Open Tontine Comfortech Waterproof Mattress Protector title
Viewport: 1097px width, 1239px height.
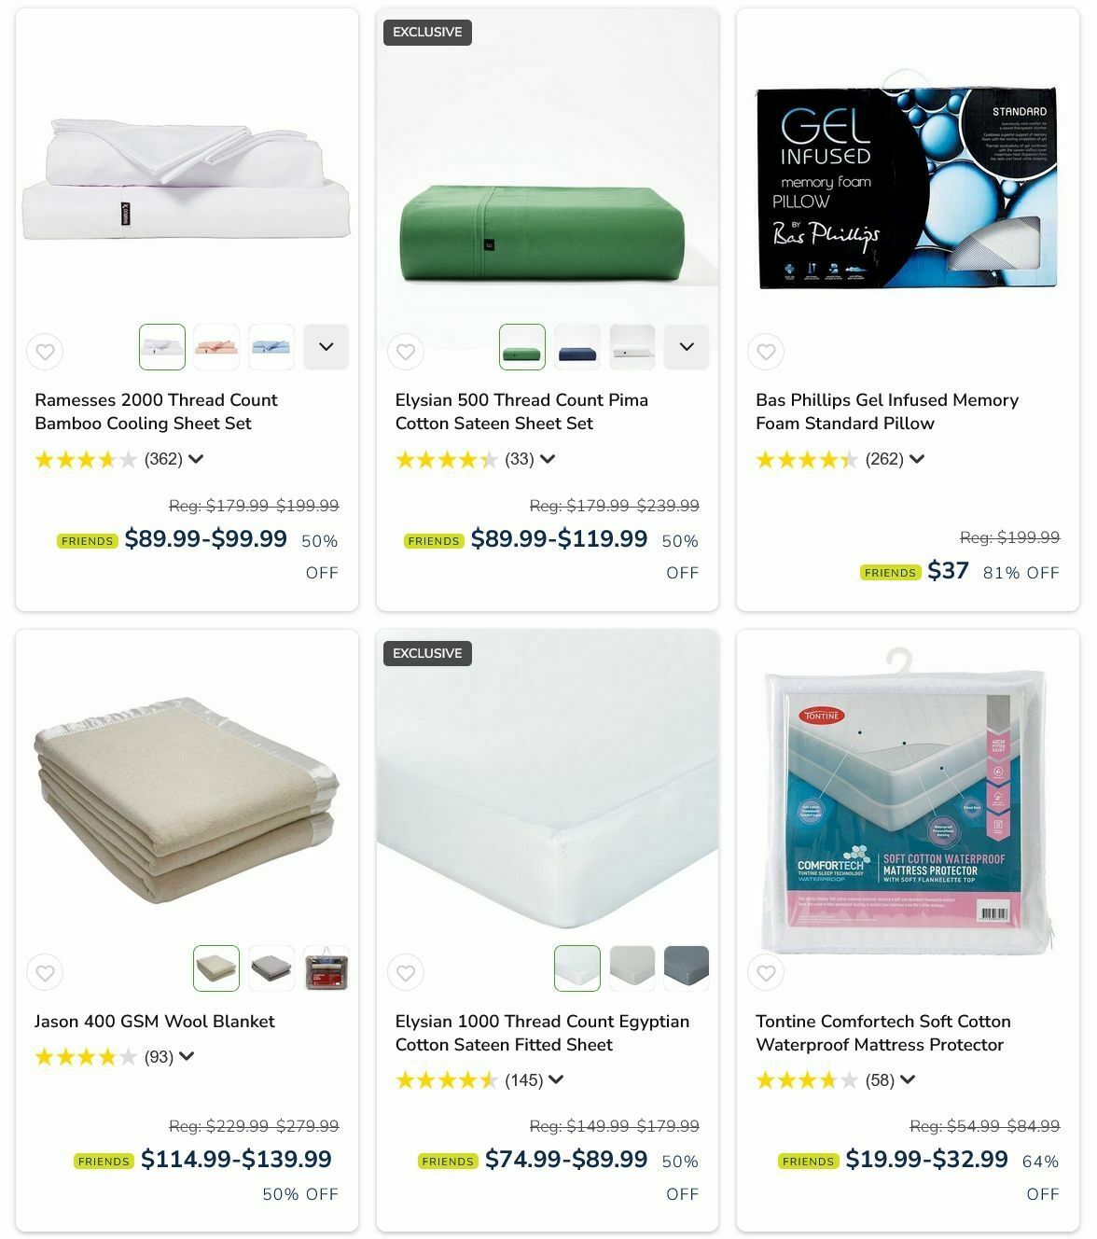pyautogui.click(x=882, y=1033)
